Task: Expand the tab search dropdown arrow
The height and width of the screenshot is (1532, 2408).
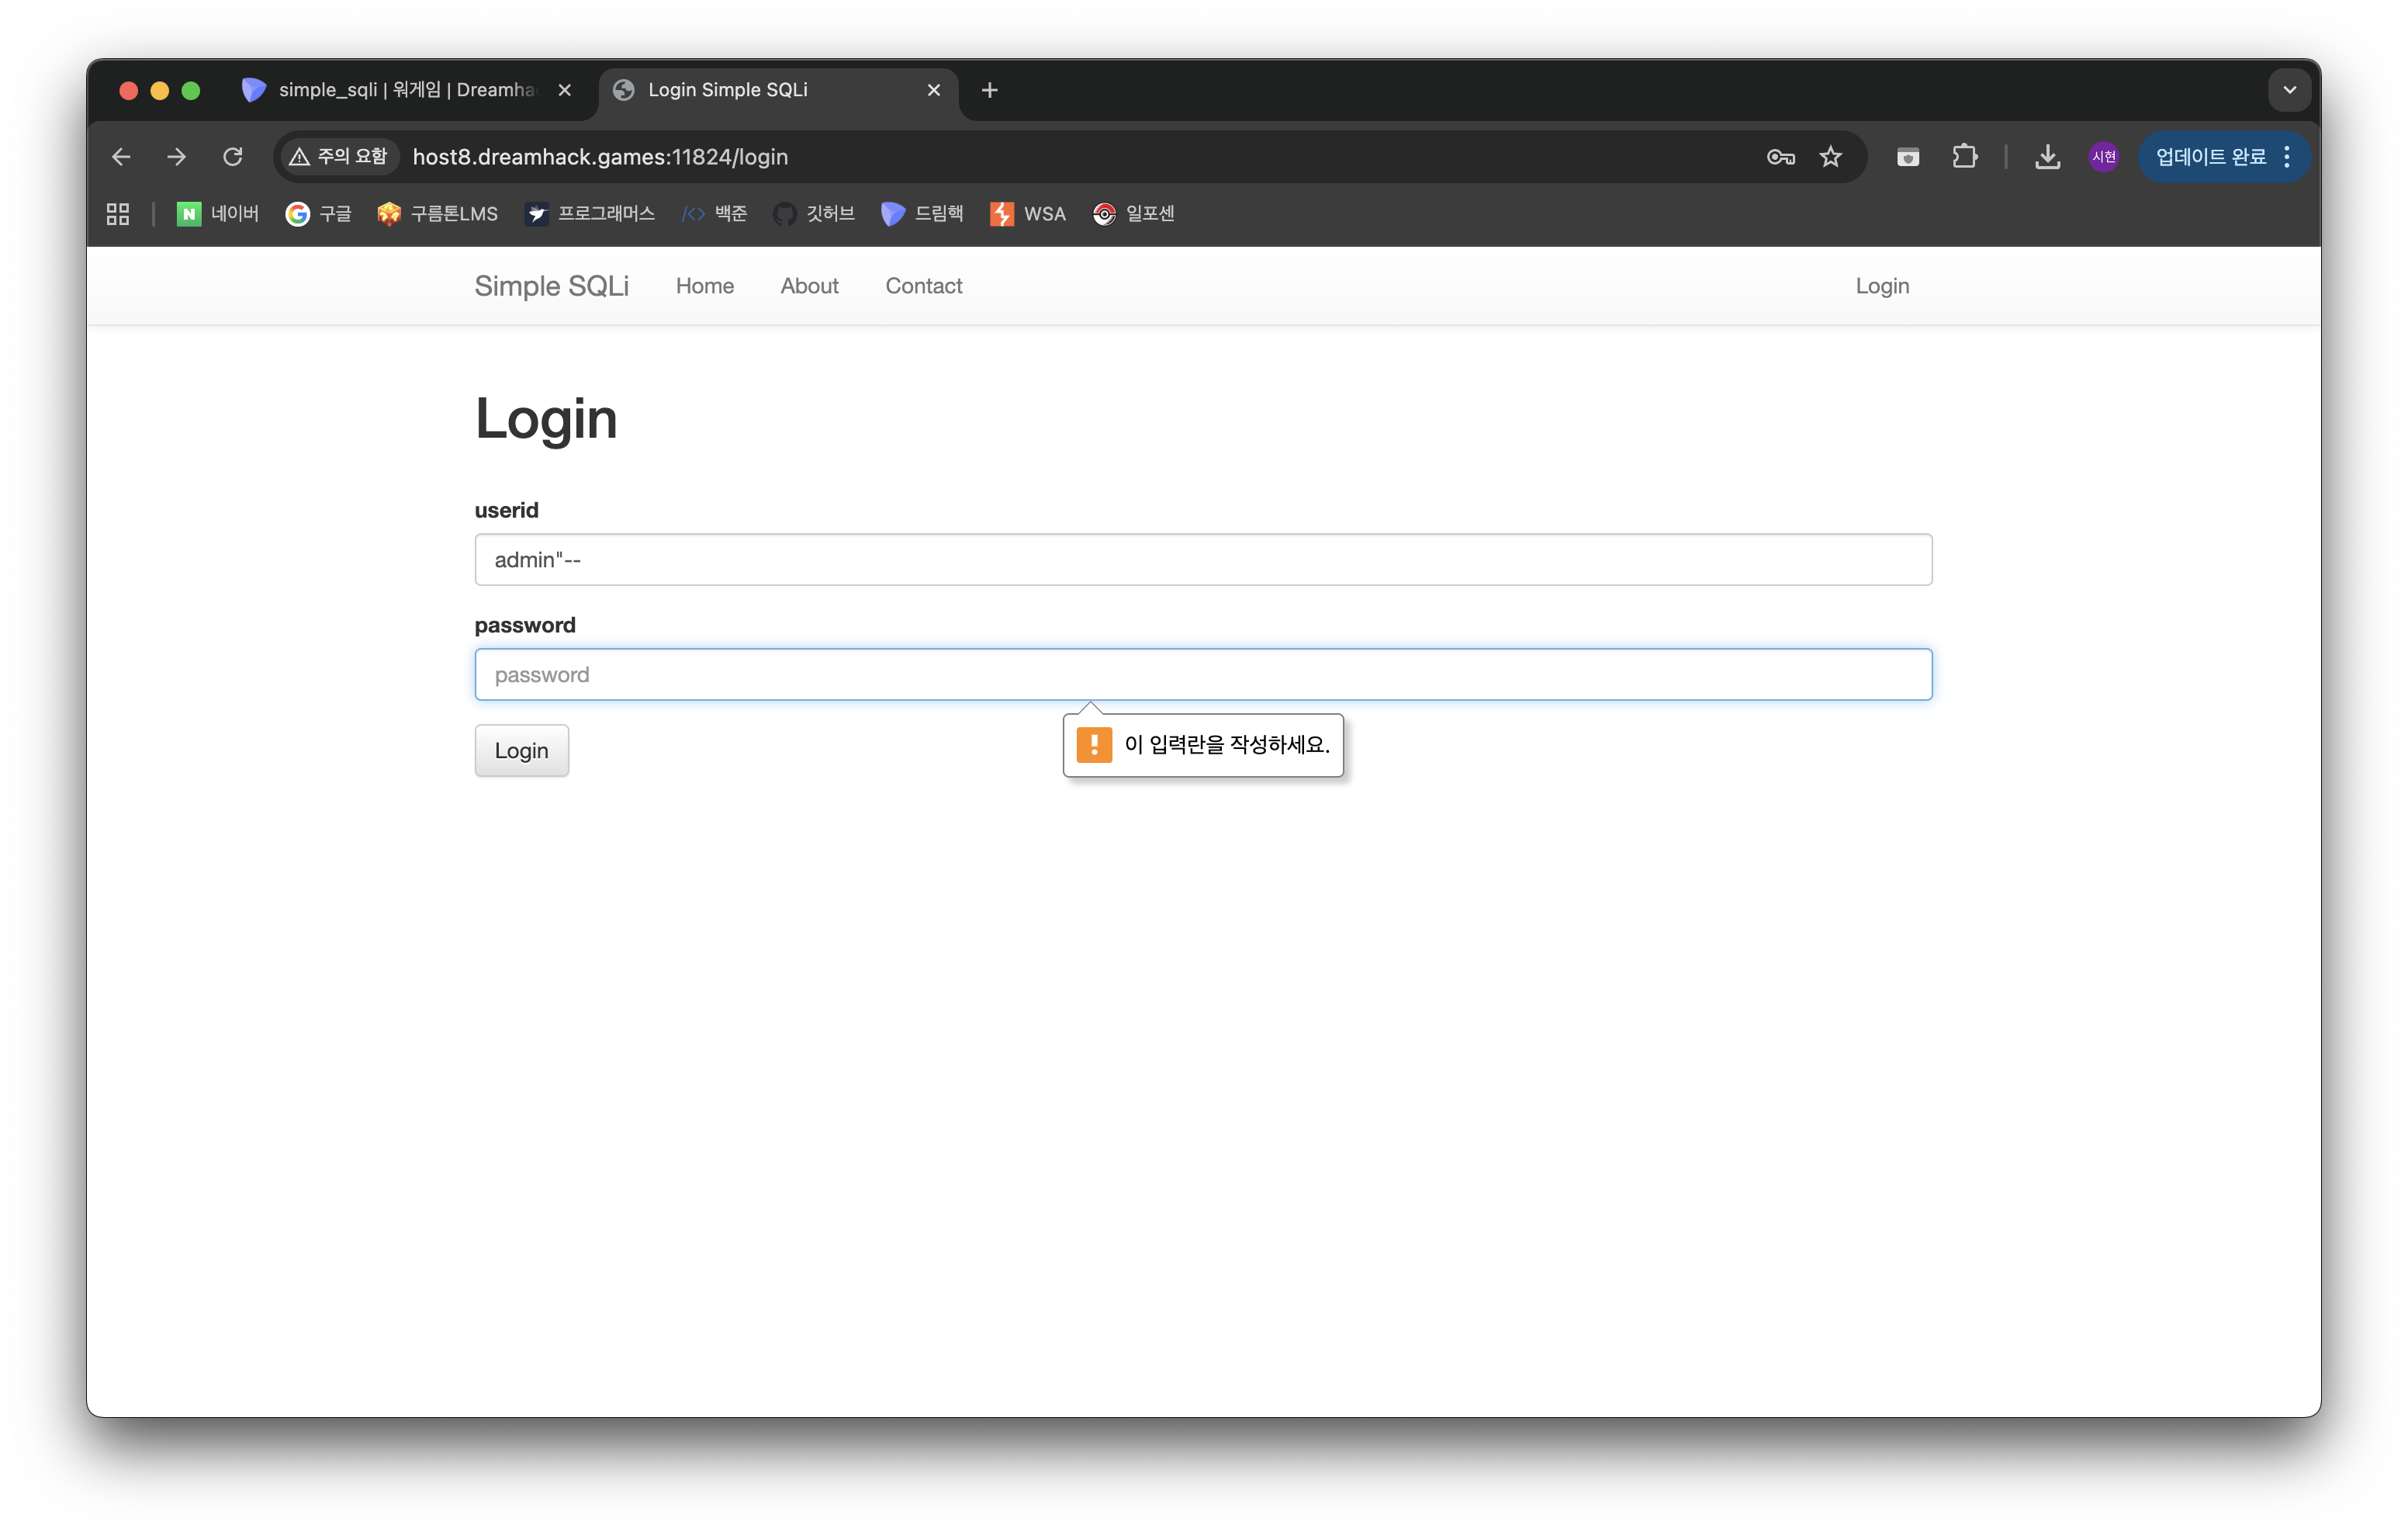Action: click(x=2289, y=90)
